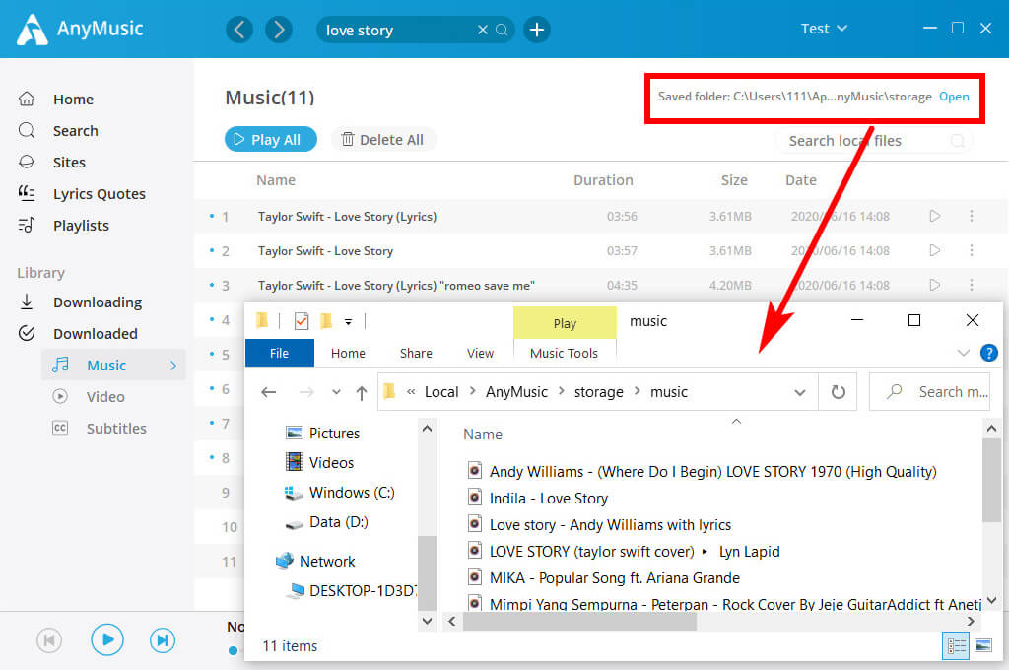Sort AnyMusic list by Date column
The image size is (1009, 670).
point(800,180)
